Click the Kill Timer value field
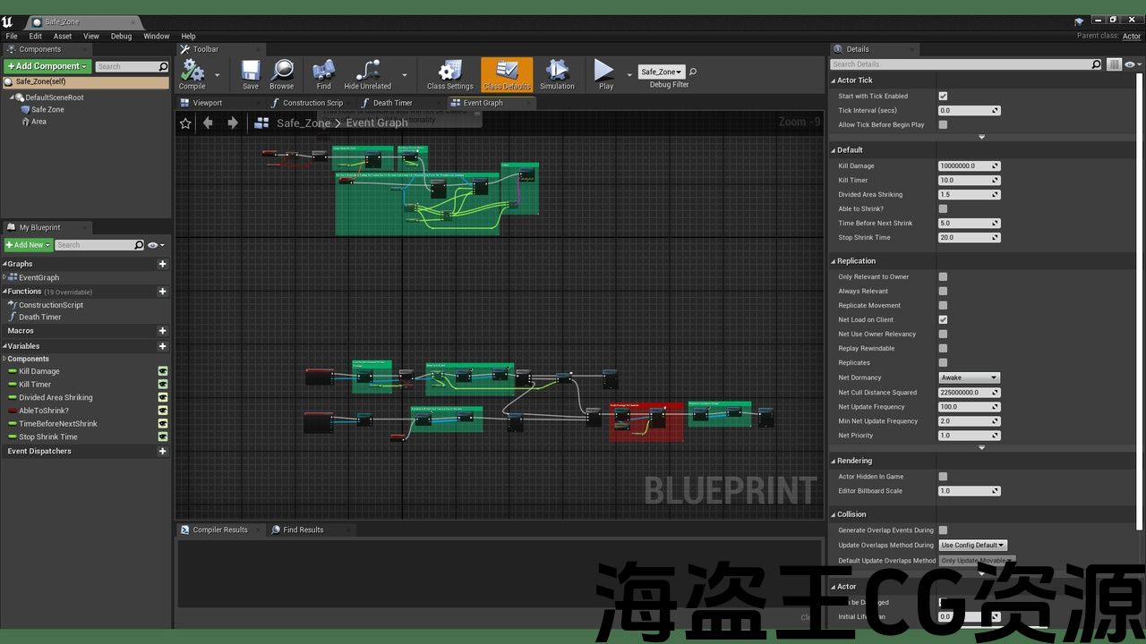The image size is (1146, 644). 964,180
